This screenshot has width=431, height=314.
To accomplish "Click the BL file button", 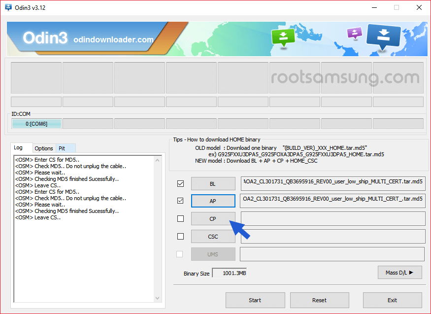I will coord(213,184).
